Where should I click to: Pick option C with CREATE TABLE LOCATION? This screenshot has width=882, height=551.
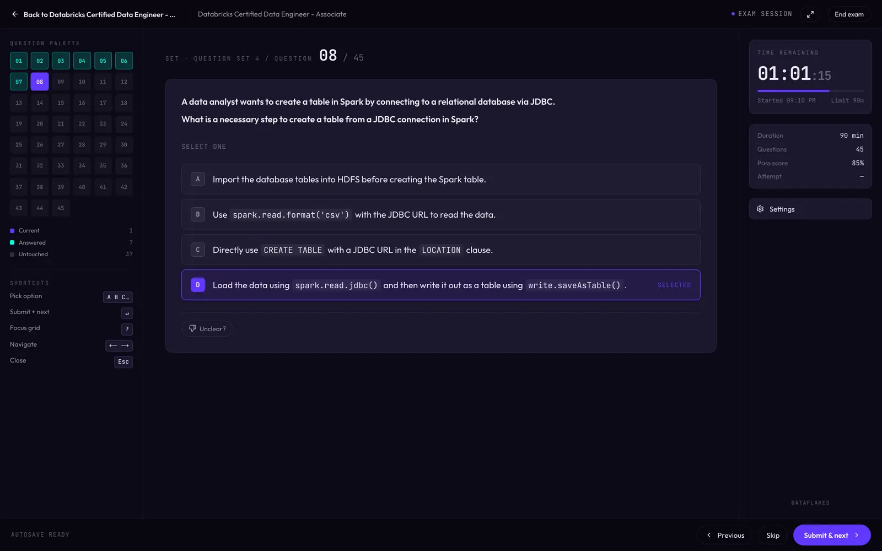pos(440,250)
